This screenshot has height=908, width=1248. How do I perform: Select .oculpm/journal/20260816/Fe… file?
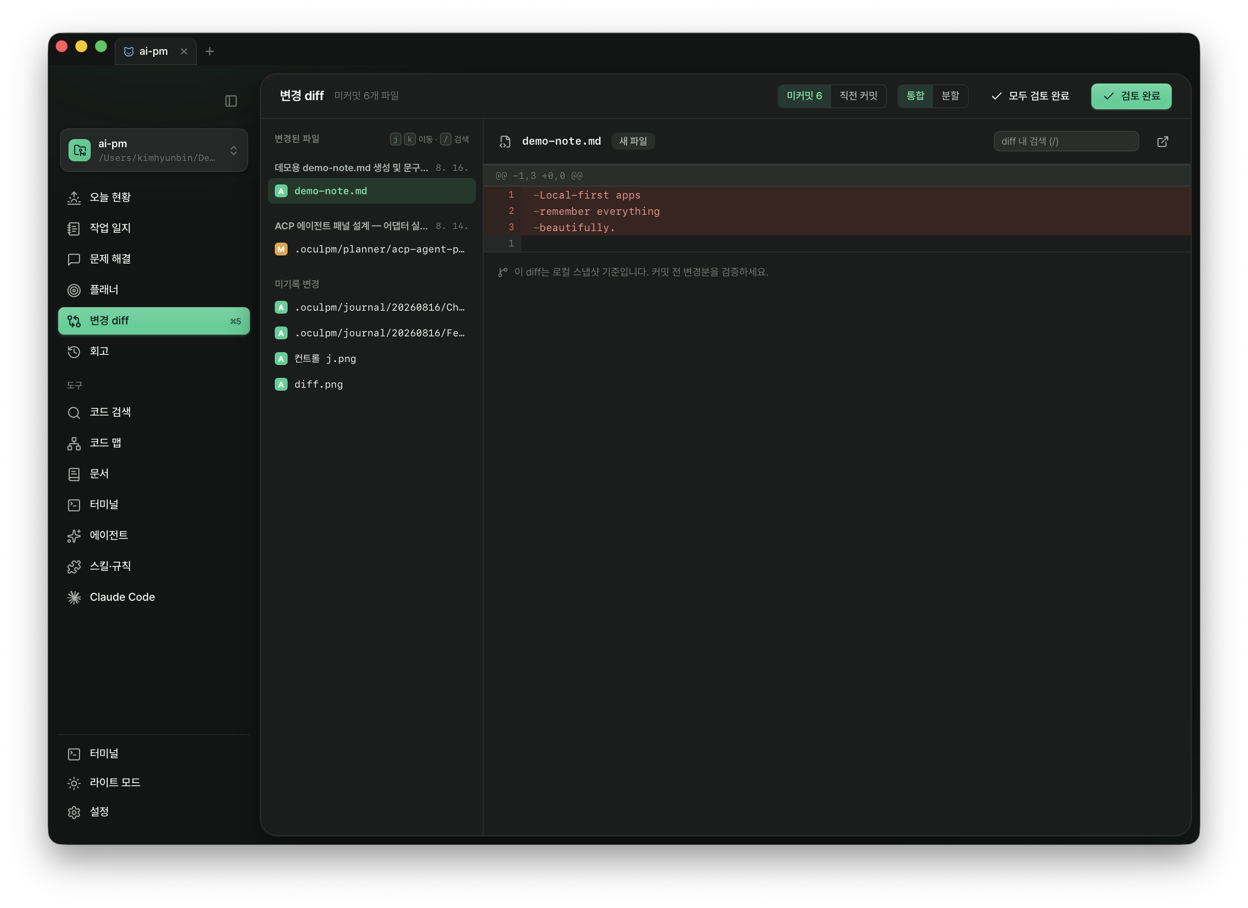point(371,333)
